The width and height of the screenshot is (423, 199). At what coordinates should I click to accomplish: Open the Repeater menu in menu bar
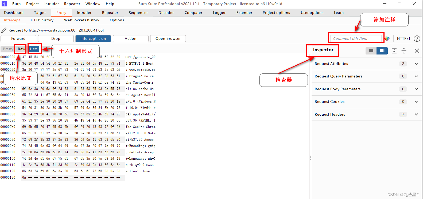coord(72,4)
